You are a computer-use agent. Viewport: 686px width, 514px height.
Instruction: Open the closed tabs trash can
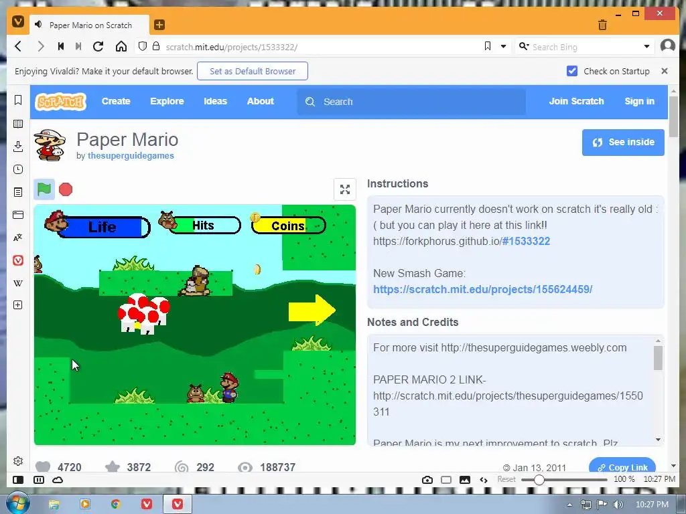(x=602, y=25)
